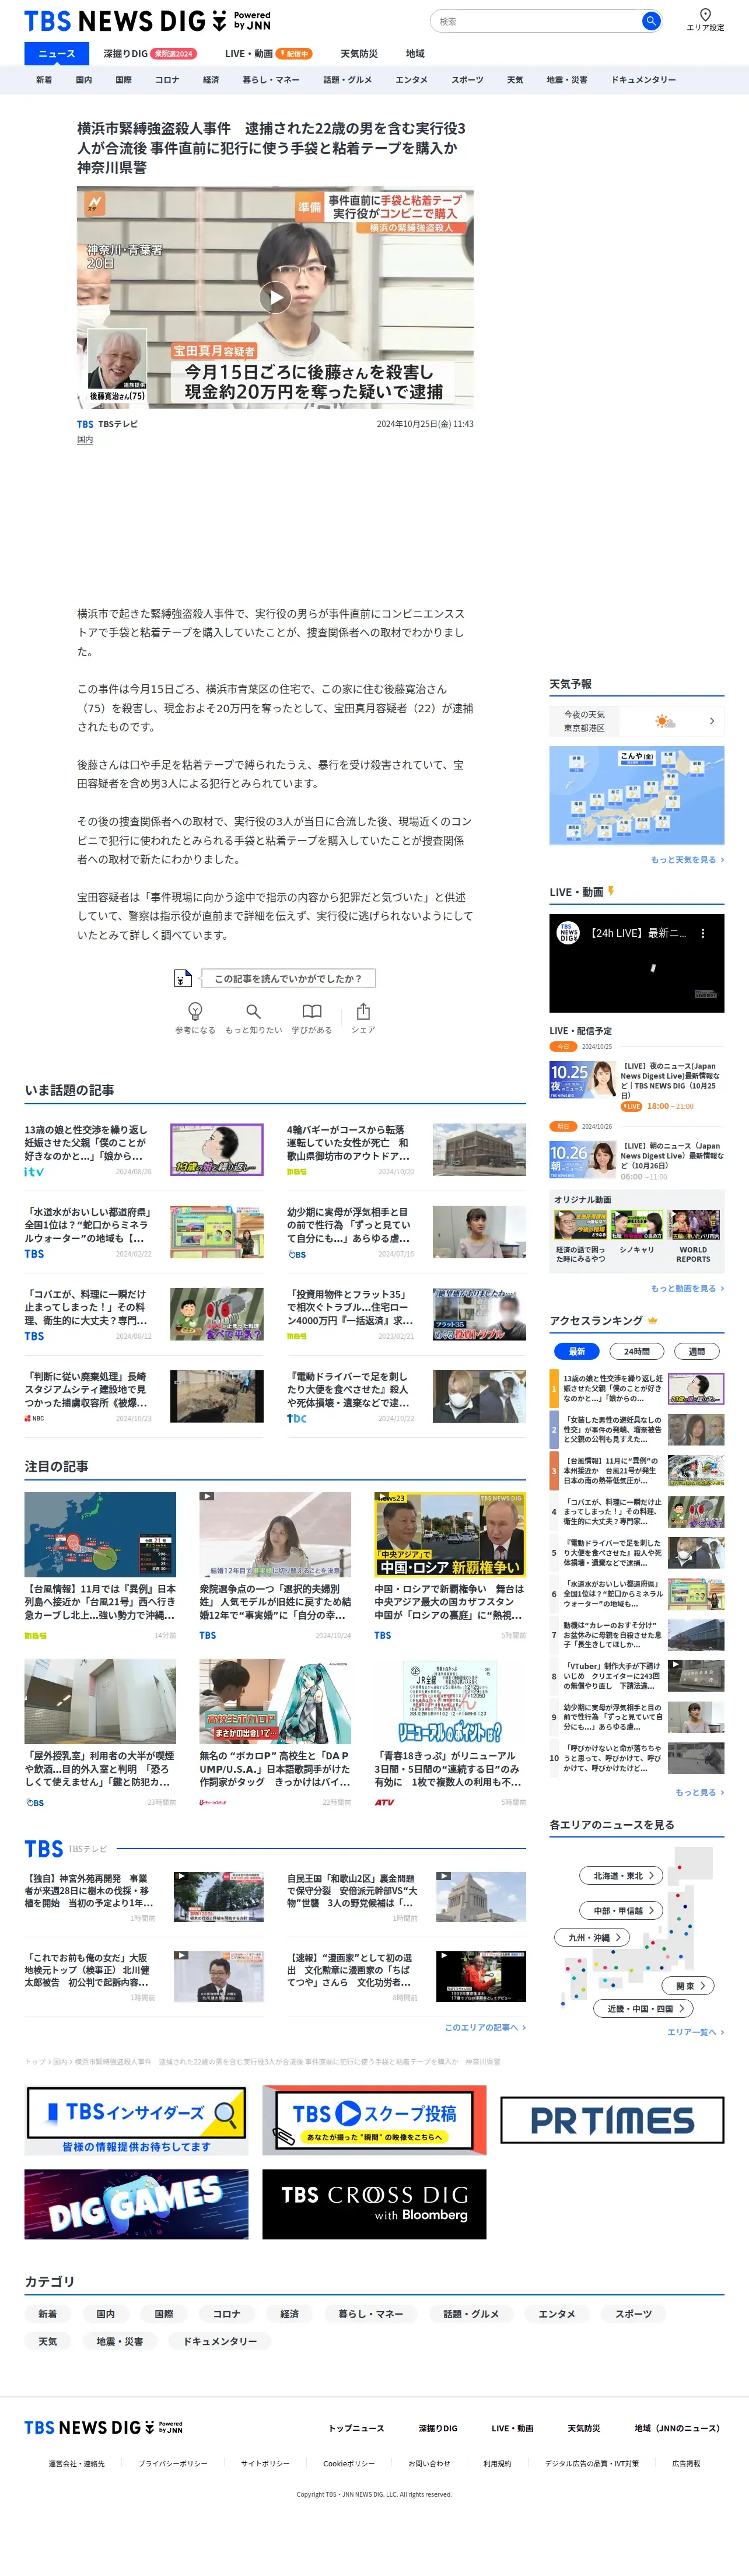Open もっと天気を見る link
The image size is (749, 2576).
pyautogui.click(x=687, y=860)
